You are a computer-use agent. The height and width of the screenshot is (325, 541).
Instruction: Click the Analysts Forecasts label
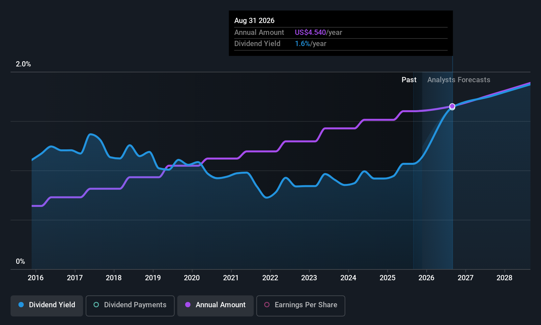(x=459, y=80)
